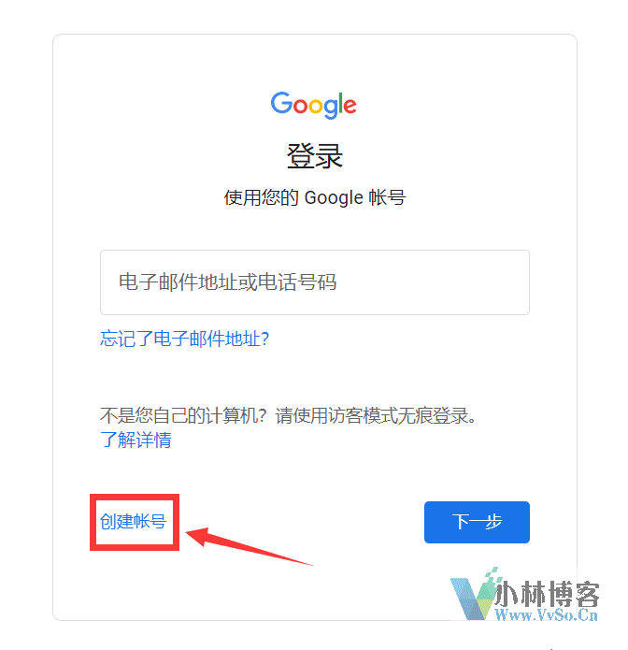The height and width of the screenshot is (650, 628).
Task: Click the 使用您的 Google 帐号 subtitle
Action: (x=315, y=197)
